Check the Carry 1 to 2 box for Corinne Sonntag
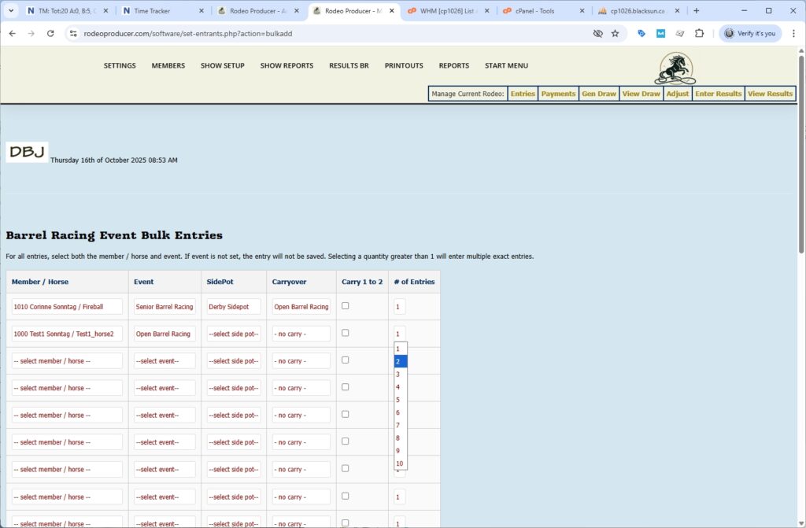Image resolution: width=806 pixels, height=528 pixels. 345,304
